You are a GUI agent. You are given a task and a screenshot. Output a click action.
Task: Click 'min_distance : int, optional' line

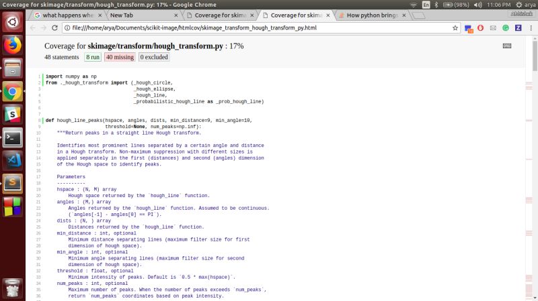(96, 233)
